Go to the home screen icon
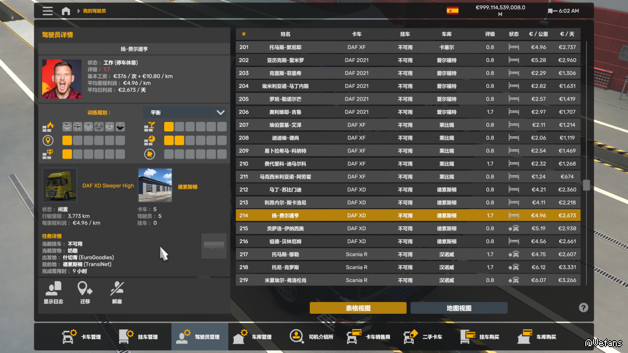628x353 pixels. pos(66,11)
